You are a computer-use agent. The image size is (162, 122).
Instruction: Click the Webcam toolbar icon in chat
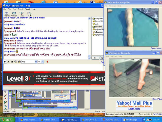14,14
